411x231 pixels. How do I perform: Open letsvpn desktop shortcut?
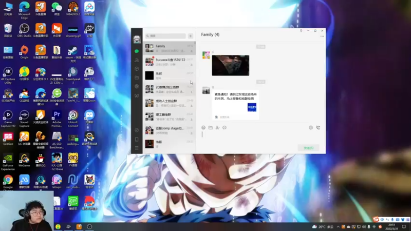(x=57, y=182)
